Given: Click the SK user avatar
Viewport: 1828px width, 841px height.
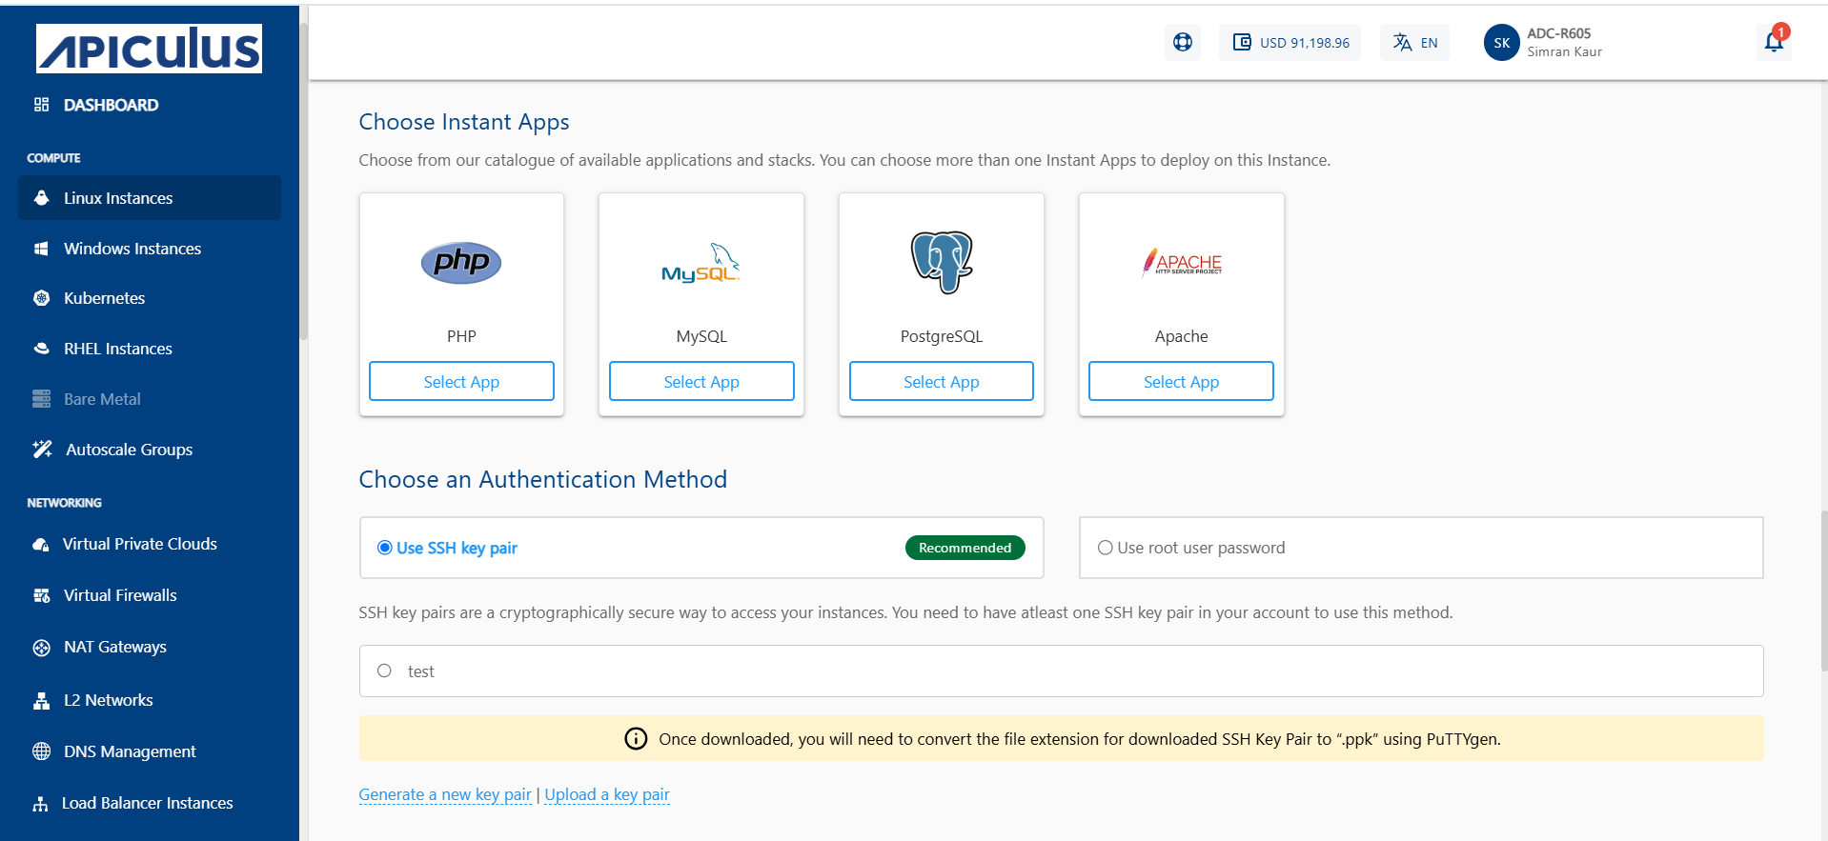Looking at the screenshot, I should 1501,43.
